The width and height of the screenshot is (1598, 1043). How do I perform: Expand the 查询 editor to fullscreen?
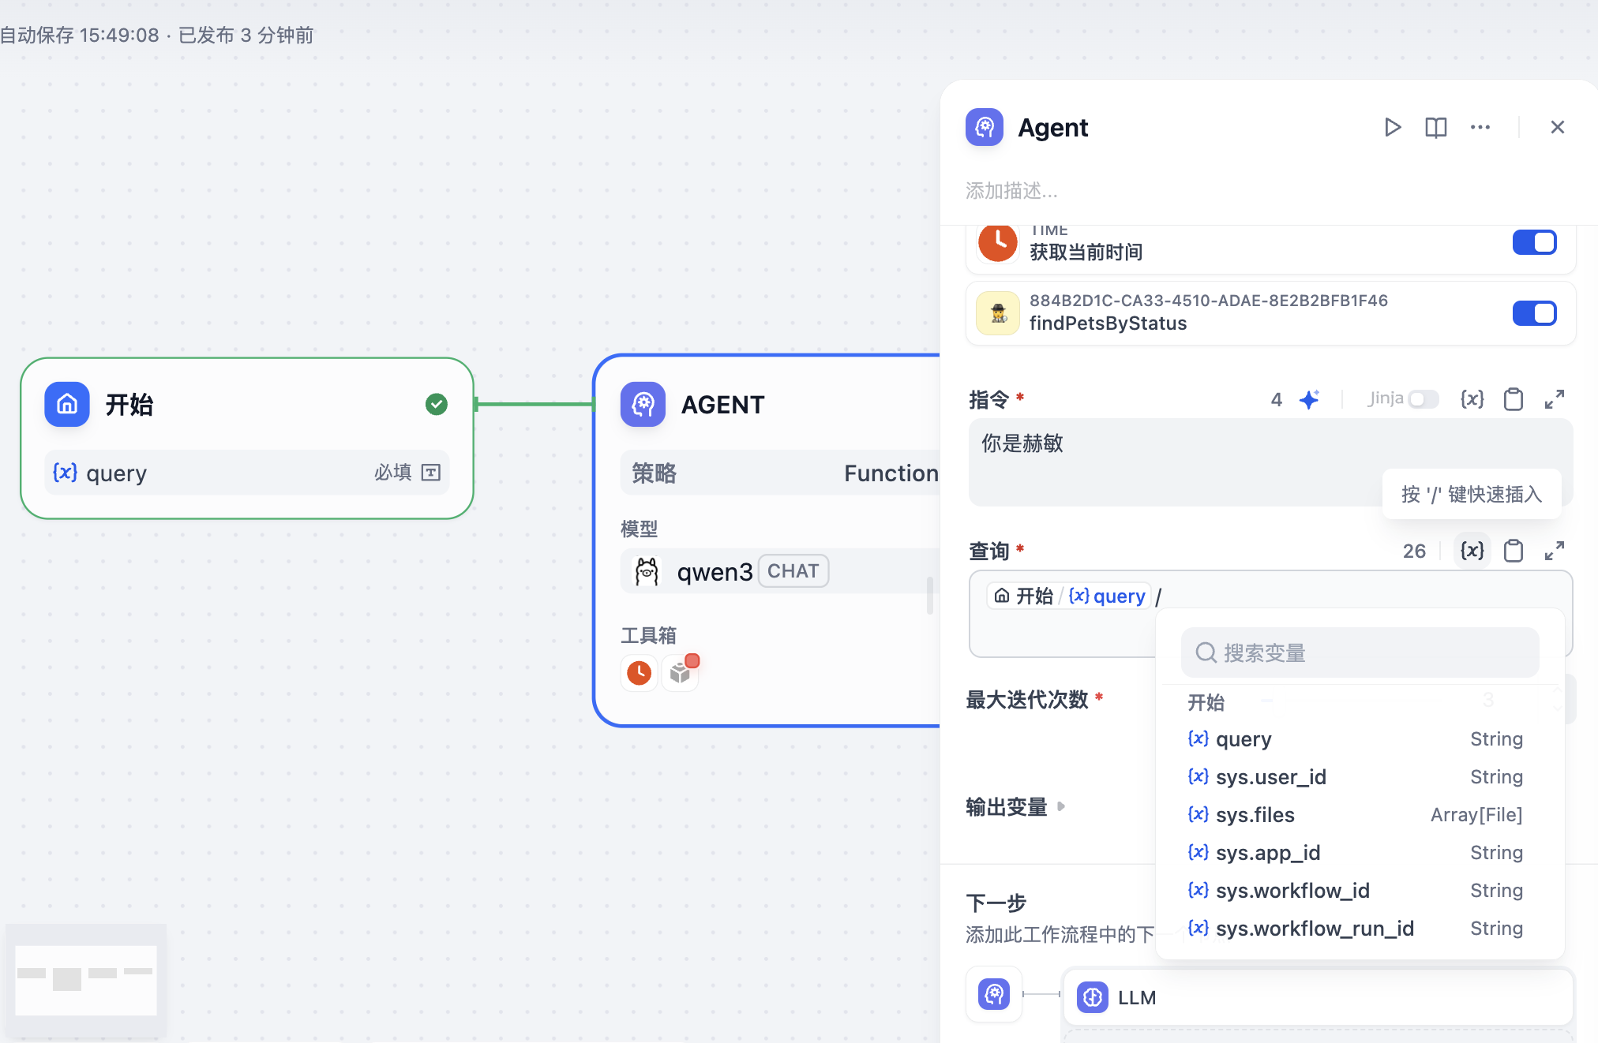pyautogui.click(x=1554, y=551)
